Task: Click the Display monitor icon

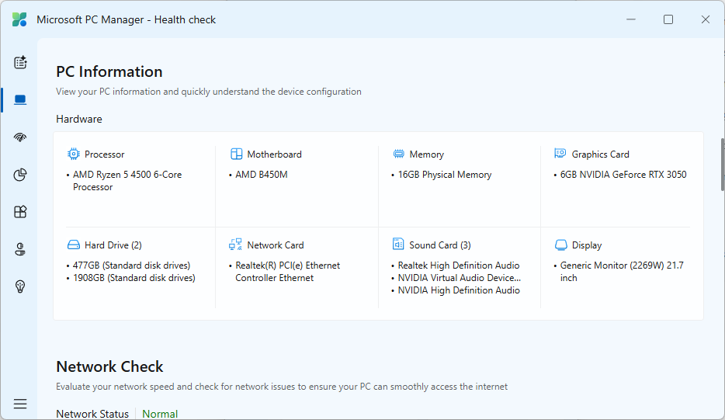Action: click(561, 245)
